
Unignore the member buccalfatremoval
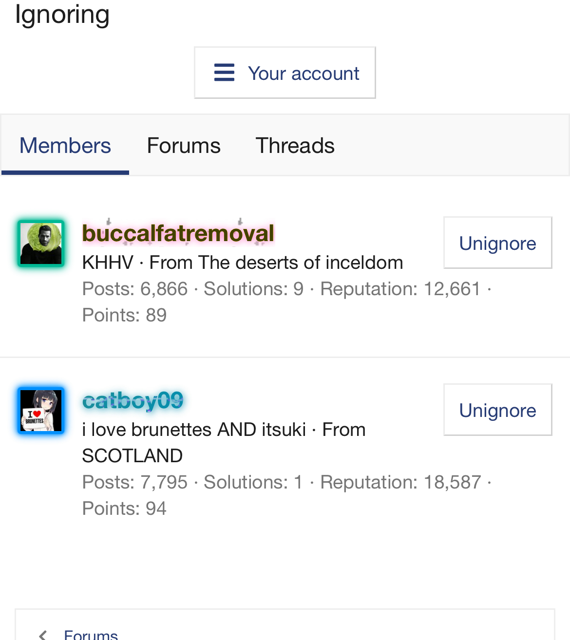(x=497, y=243)
